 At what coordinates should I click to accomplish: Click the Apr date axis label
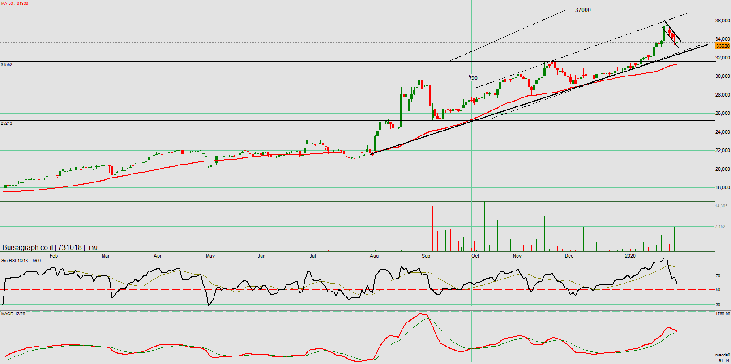158,256
